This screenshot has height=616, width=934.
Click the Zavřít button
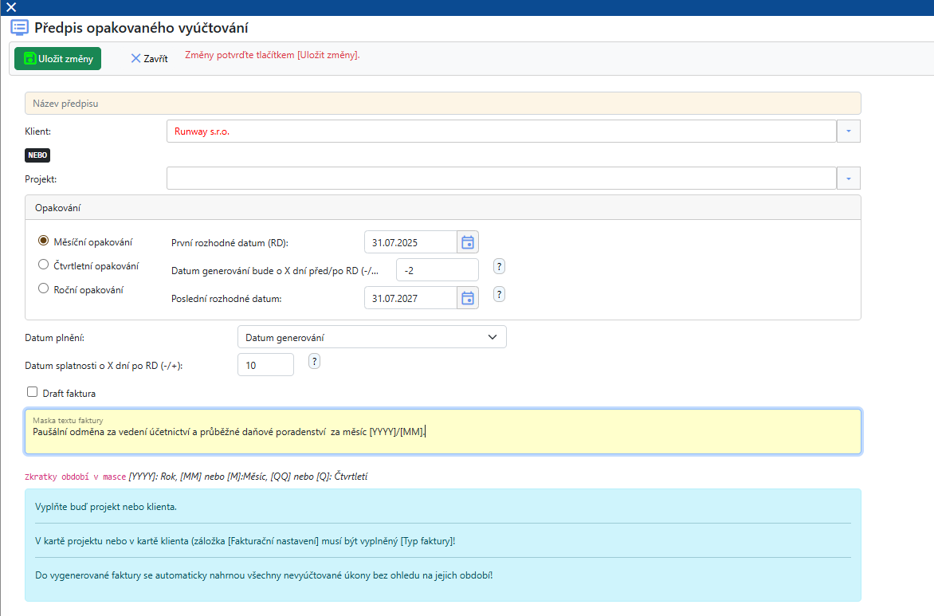tap(149, 59)
